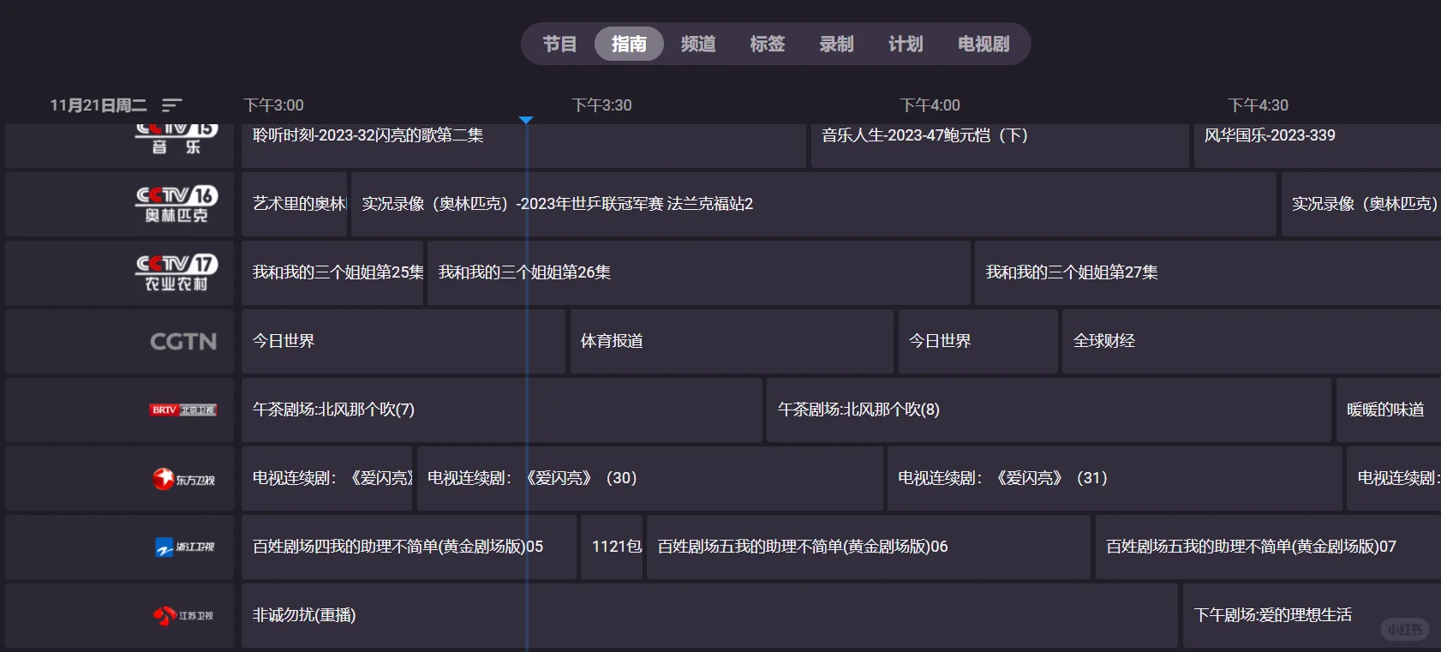Click the 下午4:30 time header
The height and width of the screenshot is (652, 1441).
(1258, 105)
